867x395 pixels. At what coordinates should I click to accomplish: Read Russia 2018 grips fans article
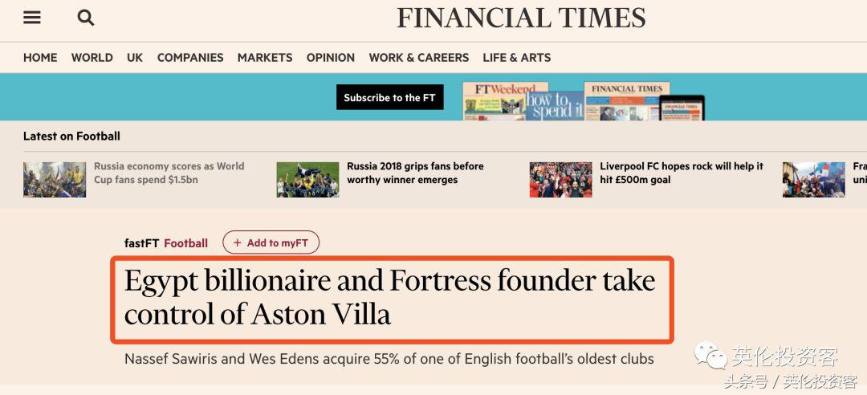coord(415,173)
